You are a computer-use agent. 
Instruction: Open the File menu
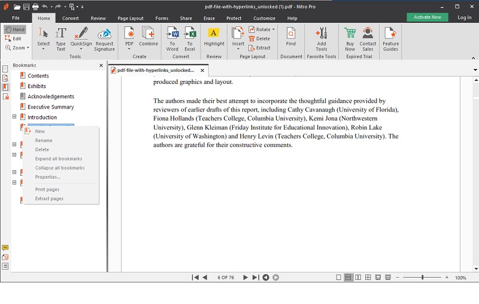pos(16,18)
